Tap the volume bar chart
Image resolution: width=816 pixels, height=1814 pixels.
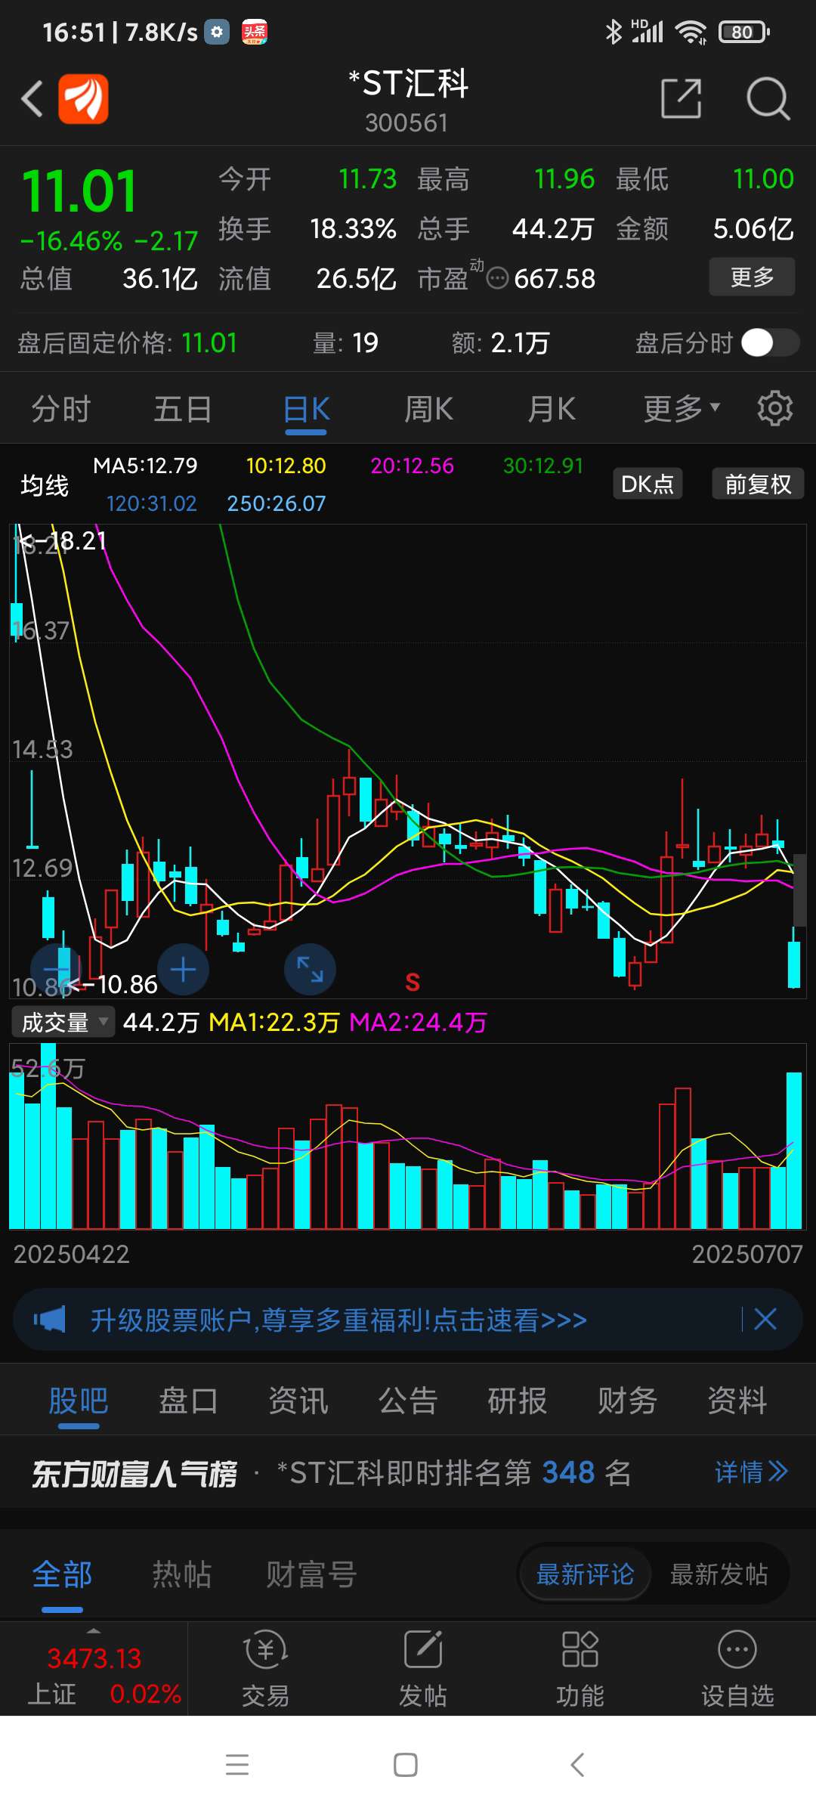click(x=408, y=1137)
